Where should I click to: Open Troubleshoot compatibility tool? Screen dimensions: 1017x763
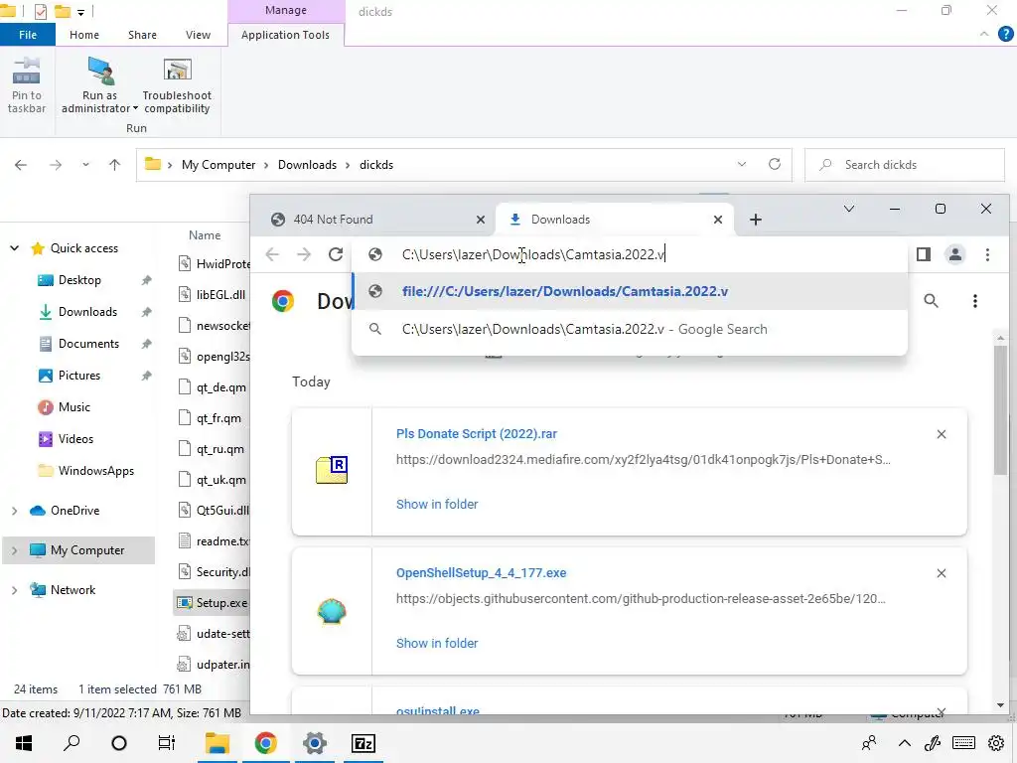(177, 85)
